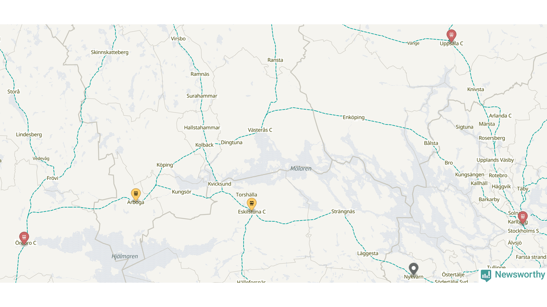
Task: Select the Köping station label
Action: [165, 165]
